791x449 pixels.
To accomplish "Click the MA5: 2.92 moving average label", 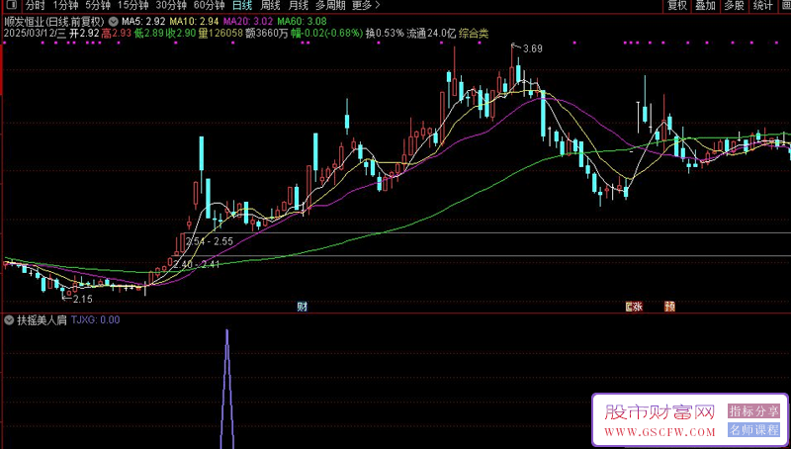I will coord(143,22).
